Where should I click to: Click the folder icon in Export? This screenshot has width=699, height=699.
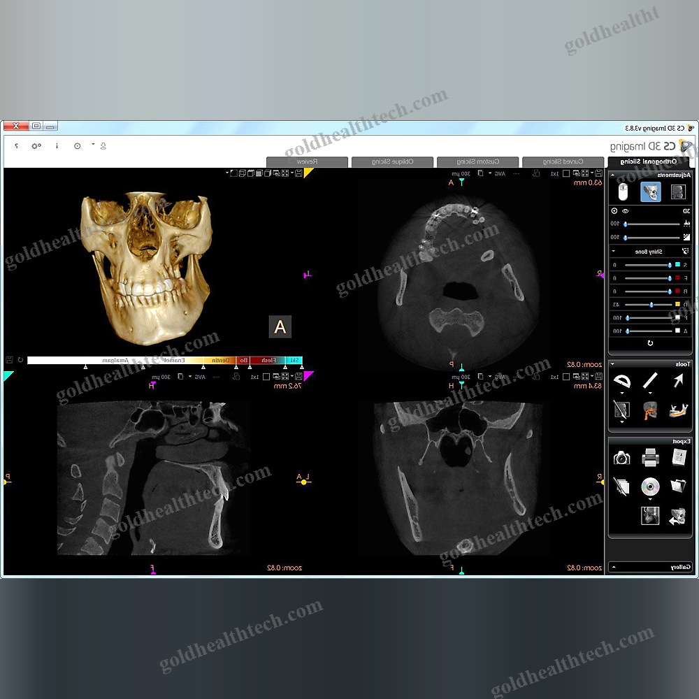point(679,486)
